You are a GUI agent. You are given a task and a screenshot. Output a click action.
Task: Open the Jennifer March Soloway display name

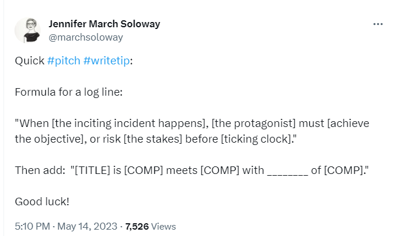104,24
